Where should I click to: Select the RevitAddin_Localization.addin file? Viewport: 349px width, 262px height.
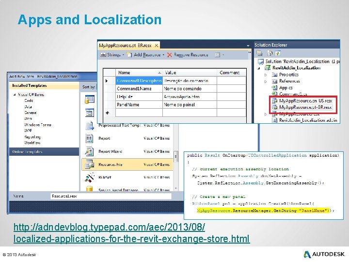(308, 120)
